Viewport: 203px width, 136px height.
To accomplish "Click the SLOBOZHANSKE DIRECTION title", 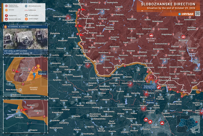I will (x=168, y=4).
